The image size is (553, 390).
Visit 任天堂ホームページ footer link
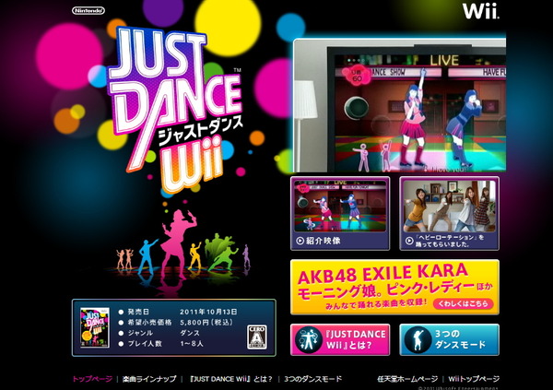click(x=407, y=379)
